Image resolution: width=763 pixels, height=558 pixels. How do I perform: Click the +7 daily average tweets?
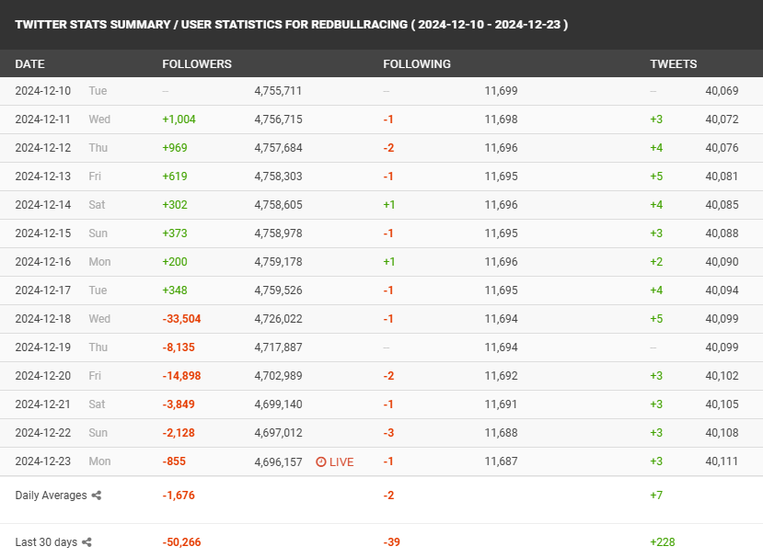point(656,495)
